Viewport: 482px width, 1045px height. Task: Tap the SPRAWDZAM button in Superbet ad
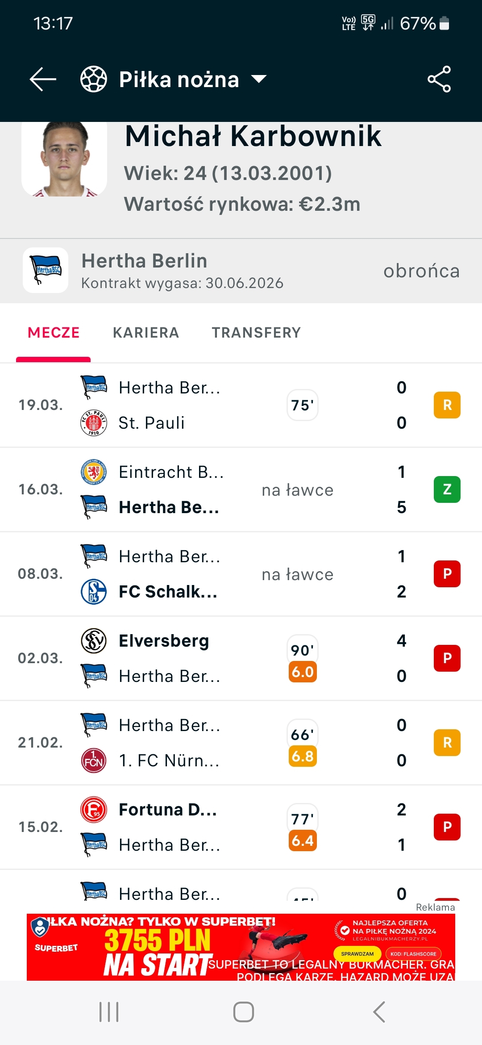point(357,953)
